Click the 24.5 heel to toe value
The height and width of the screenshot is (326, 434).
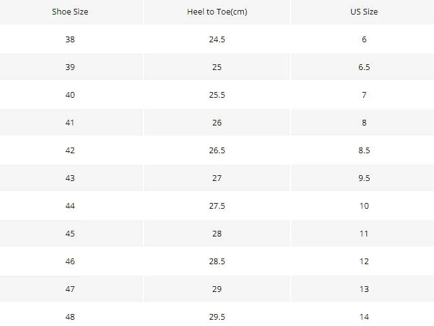217,40
